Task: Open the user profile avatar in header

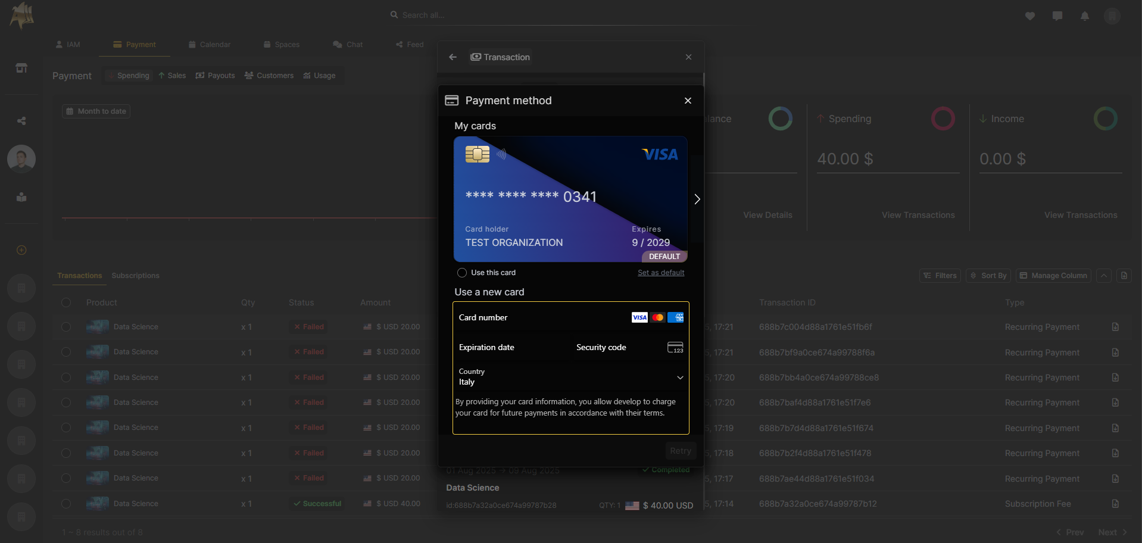Action: pos(1112,16)
